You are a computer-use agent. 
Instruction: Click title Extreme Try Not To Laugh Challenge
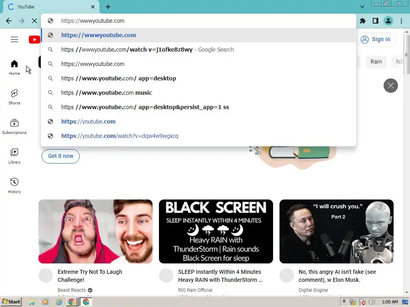click(x=90, y=276)
